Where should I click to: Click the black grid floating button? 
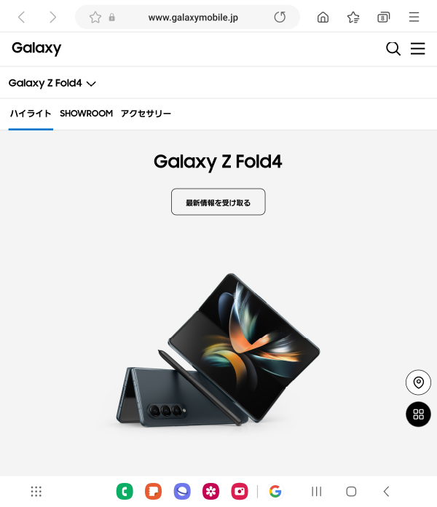point(418,414)
